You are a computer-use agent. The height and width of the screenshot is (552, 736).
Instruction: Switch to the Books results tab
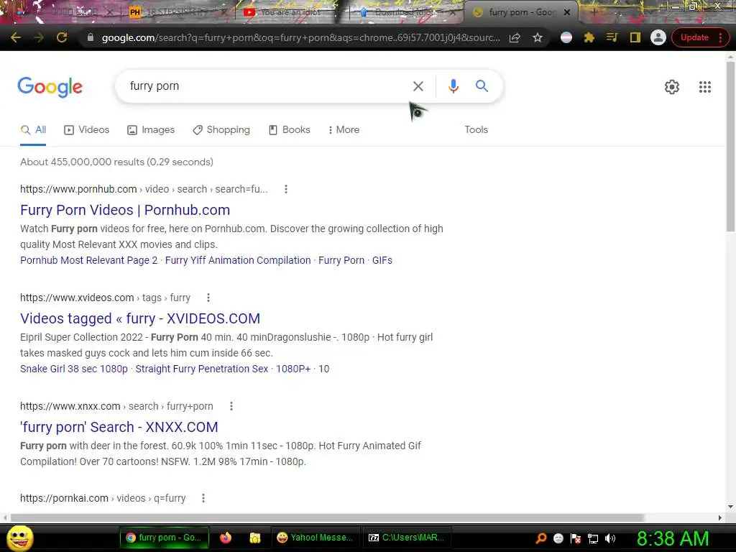click(x=289, y=129)
